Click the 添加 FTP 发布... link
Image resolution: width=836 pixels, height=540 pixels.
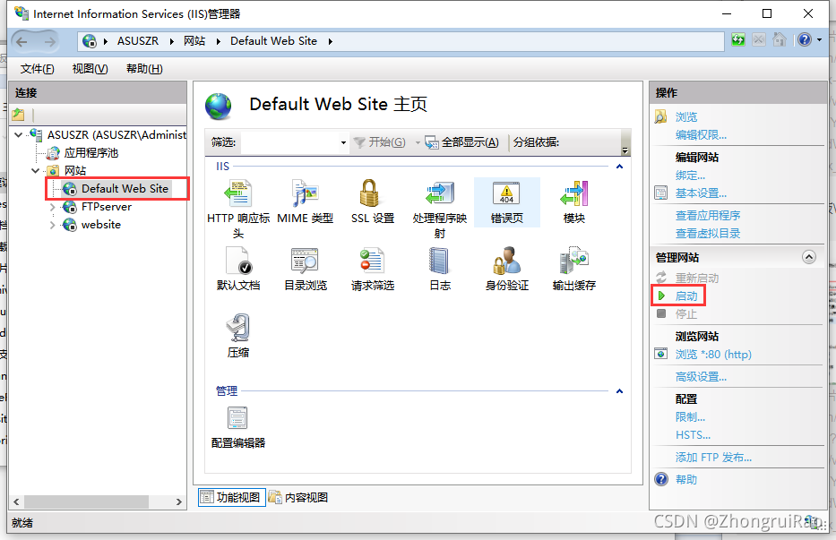click(713, 458)
